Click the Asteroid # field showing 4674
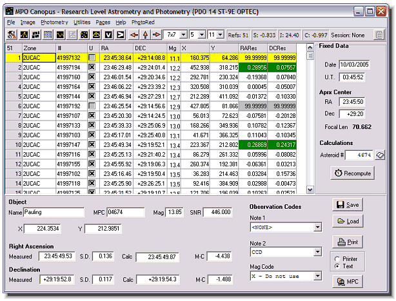The image size is (396, 301). click(x=359, y=155)
